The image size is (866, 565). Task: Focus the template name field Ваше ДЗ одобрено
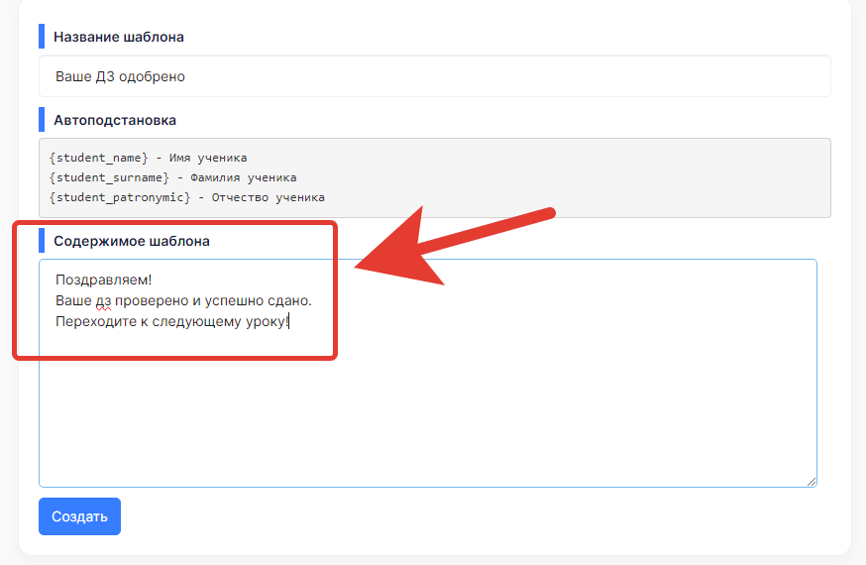coord(434,76)
